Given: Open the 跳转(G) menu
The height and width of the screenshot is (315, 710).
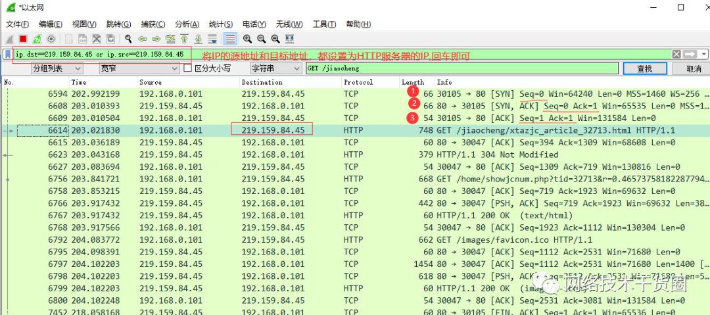Looking at the screenshot, I should [118, 24].
